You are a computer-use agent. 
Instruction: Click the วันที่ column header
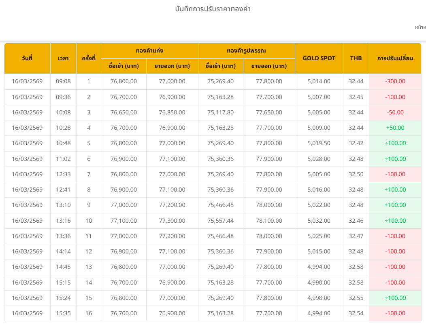click(27, 58)
